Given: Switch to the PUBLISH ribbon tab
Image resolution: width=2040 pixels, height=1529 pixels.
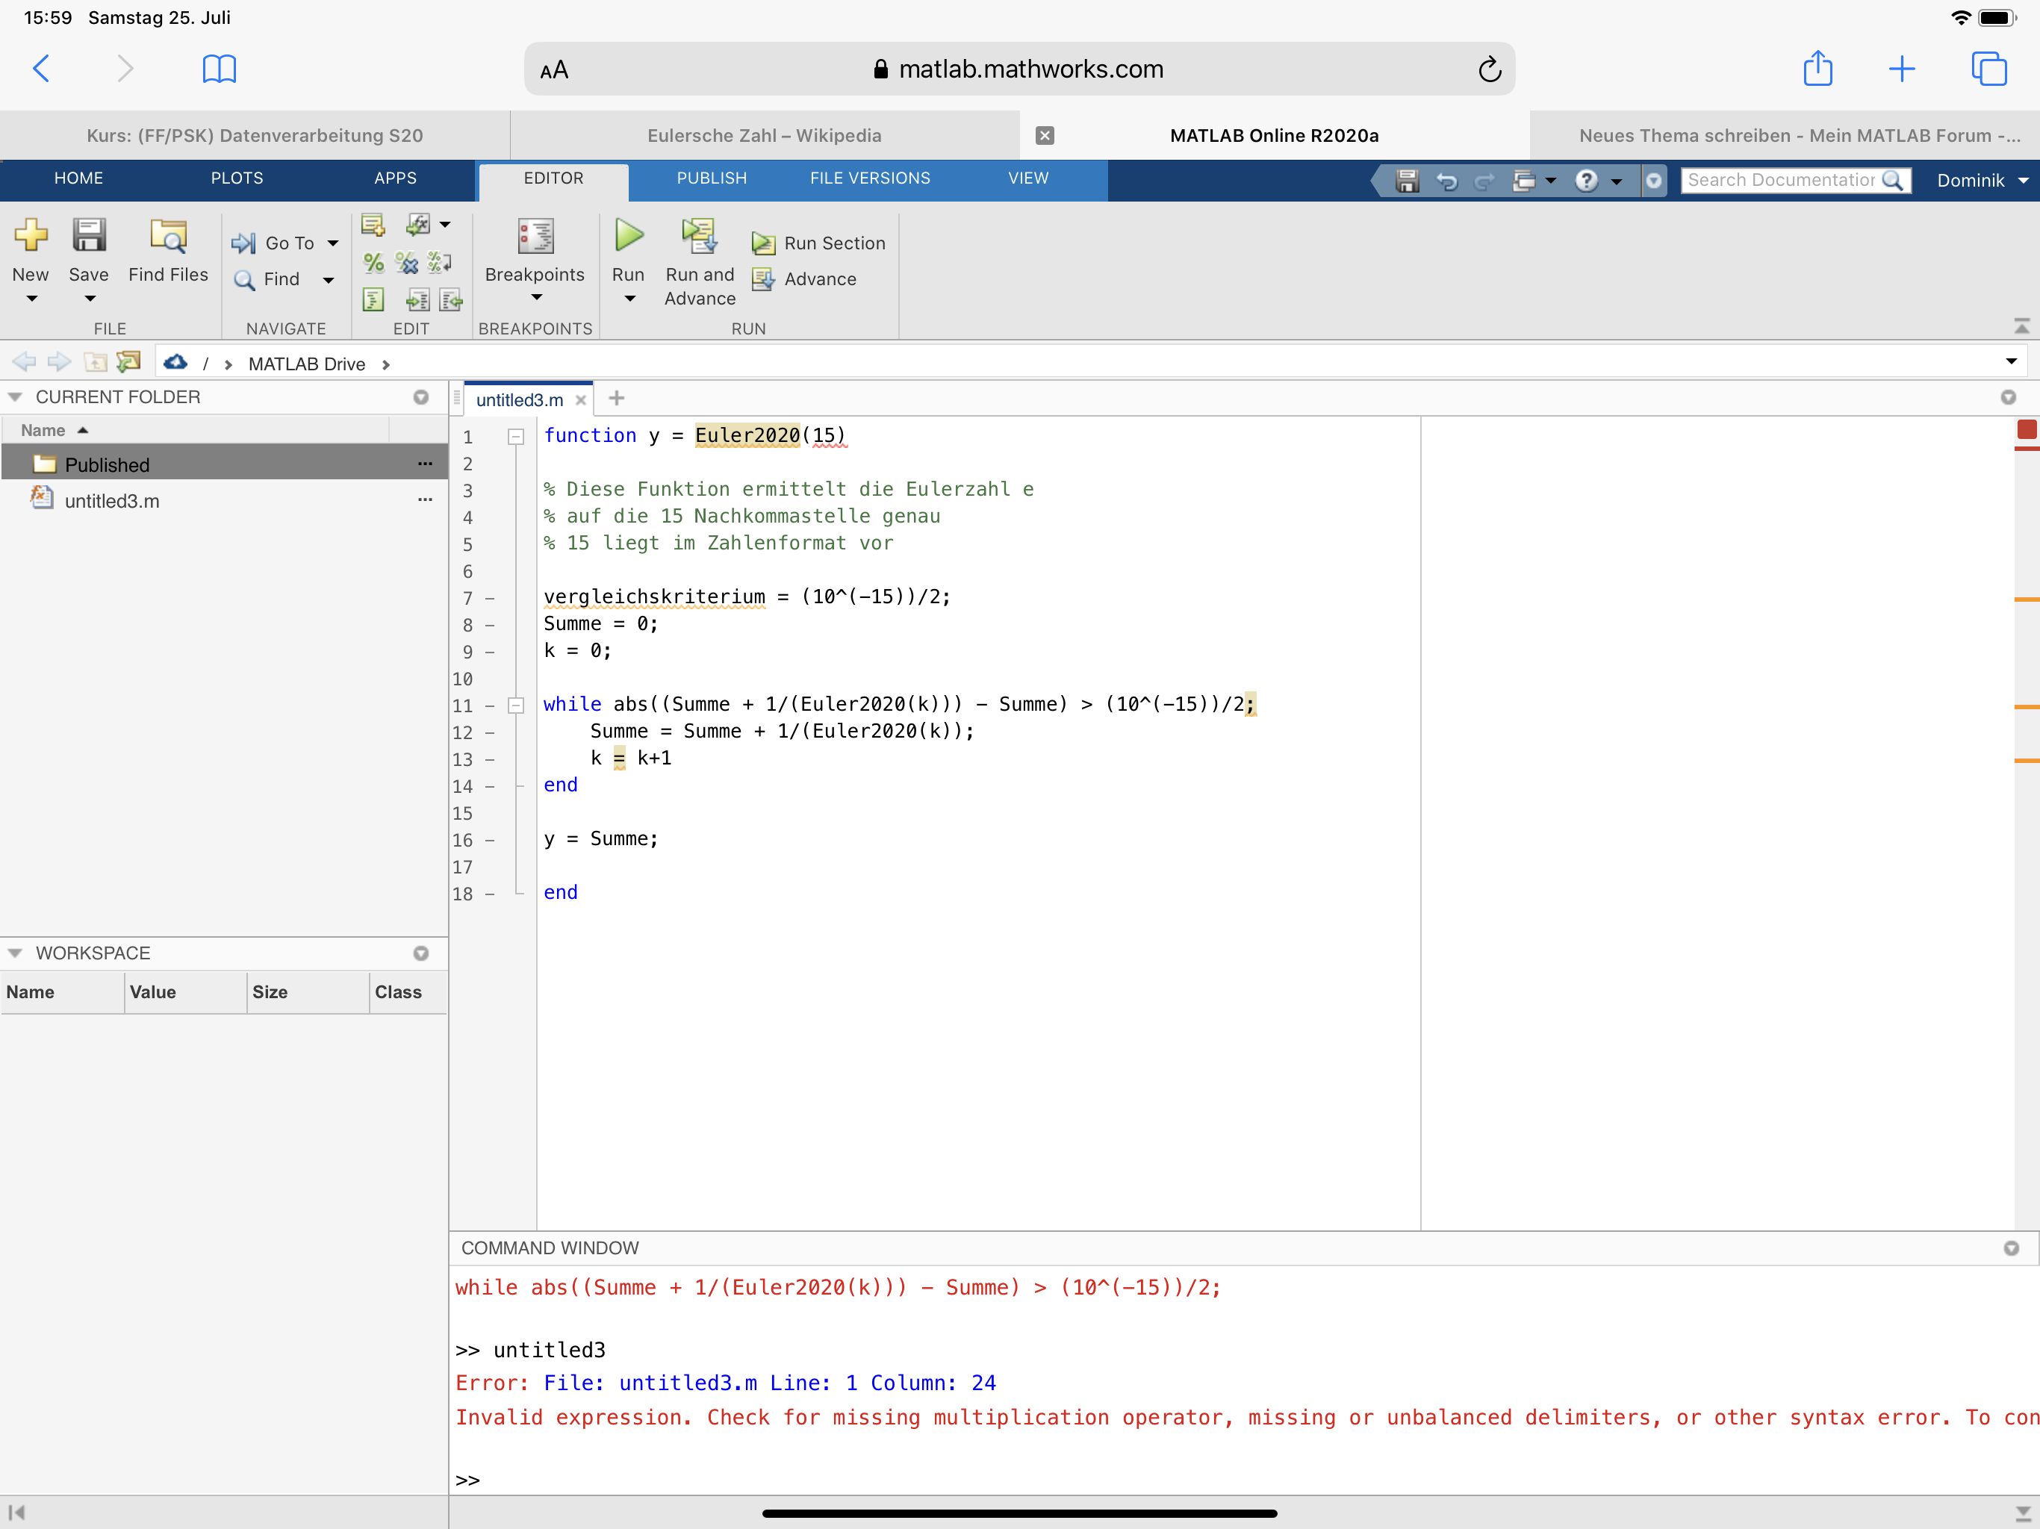Looking at the screenshot, I should (711, 179).
